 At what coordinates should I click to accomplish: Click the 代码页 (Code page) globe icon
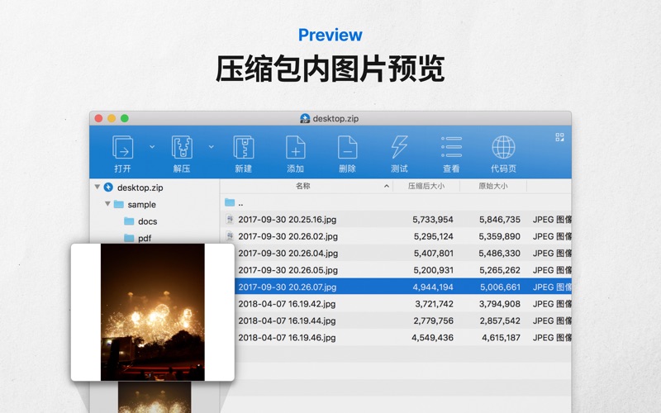503,147
